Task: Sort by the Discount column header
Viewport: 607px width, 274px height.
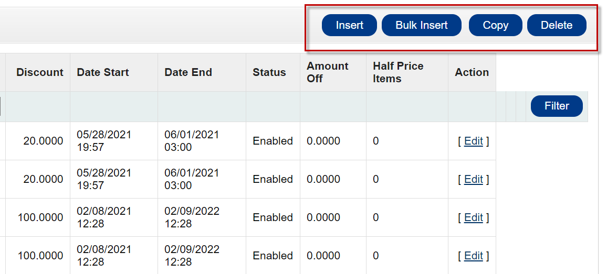Action: click(x=39, y=72)
